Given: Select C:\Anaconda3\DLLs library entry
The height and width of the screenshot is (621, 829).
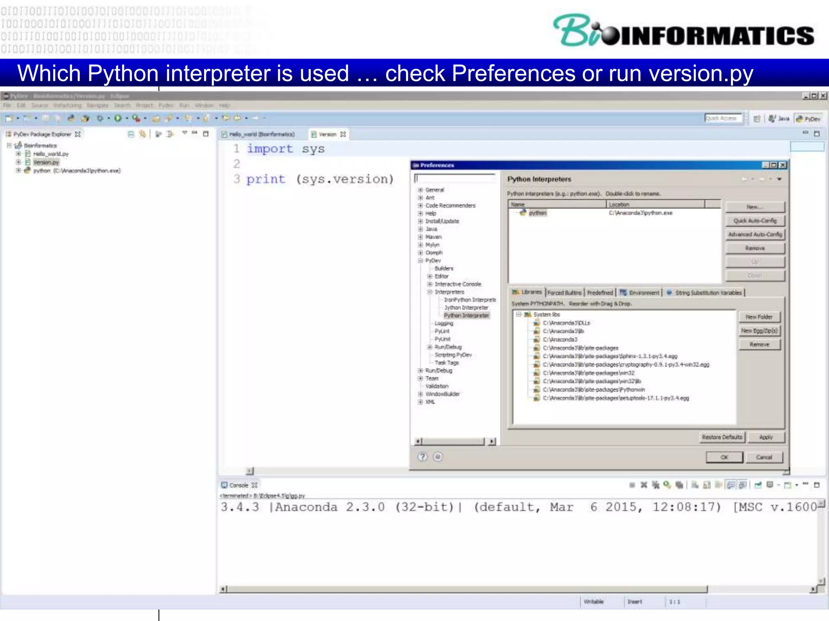Looking at the screenshot, I should tap(566, 323).
